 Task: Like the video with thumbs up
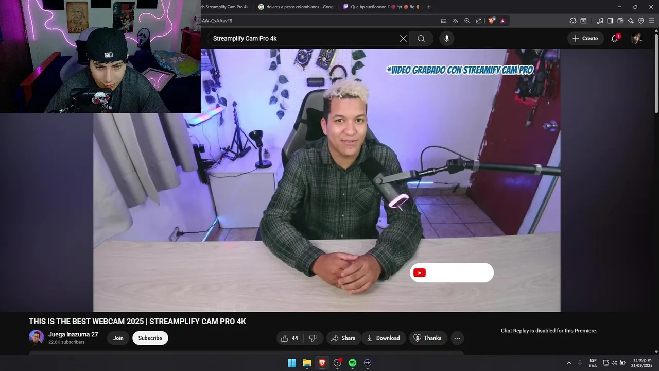pyautogui.click(x=290, y=338)
